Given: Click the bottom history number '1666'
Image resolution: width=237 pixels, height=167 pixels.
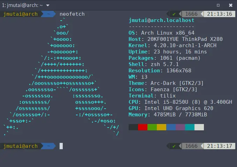Looking at the screenshot, I should pyautogui.click(x=191, y=146).
